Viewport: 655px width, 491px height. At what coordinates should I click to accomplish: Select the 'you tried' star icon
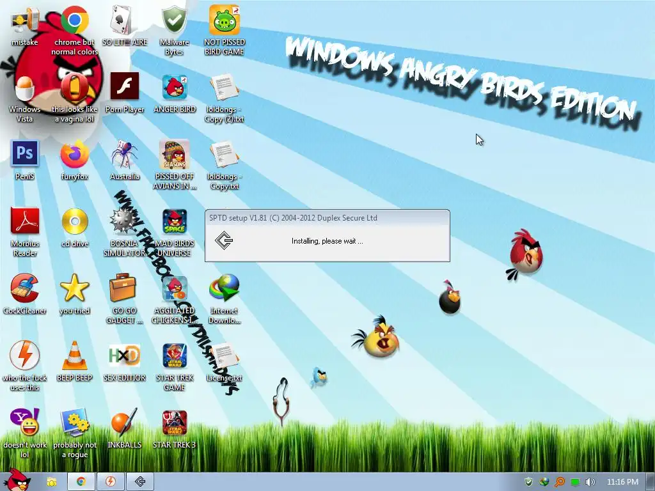click(74, 294)
